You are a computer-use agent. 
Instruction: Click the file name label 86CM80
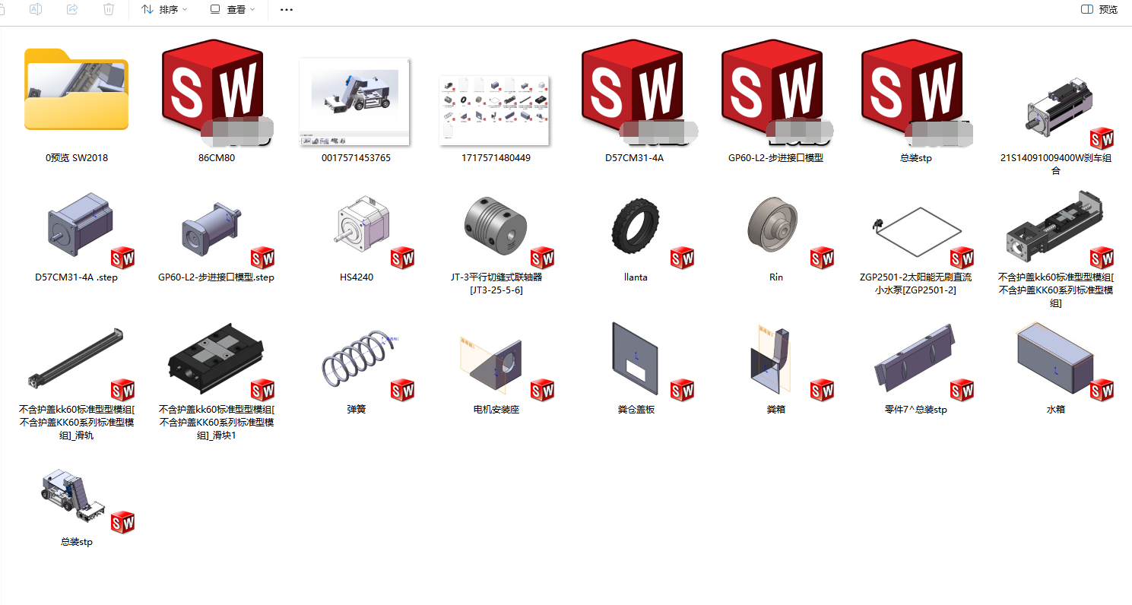pyautogui.click(x=216, y=158)
